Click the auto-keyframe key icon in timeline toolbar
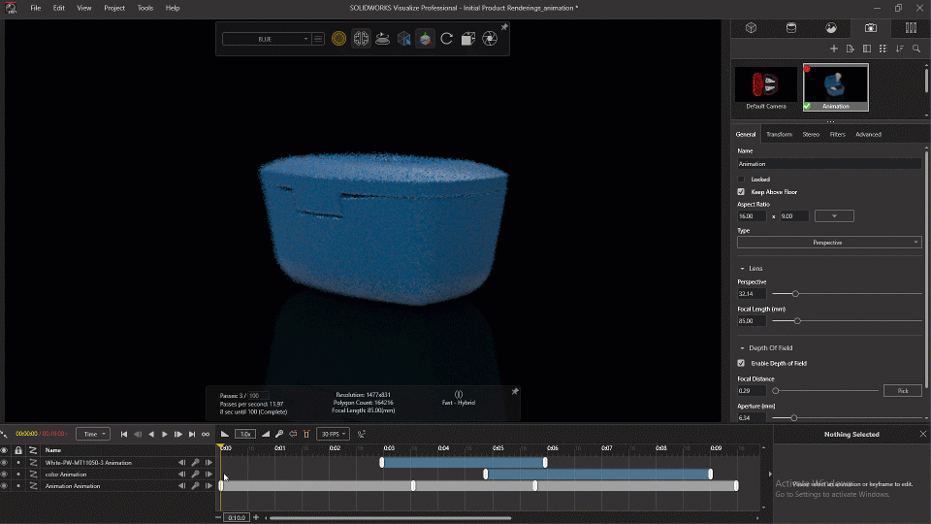 (x=279, y=434)
